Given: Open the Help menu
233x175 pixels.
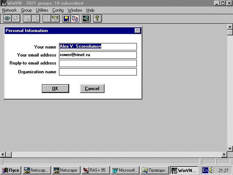Looking at the screenshot, I should click(x=90, y=10).
